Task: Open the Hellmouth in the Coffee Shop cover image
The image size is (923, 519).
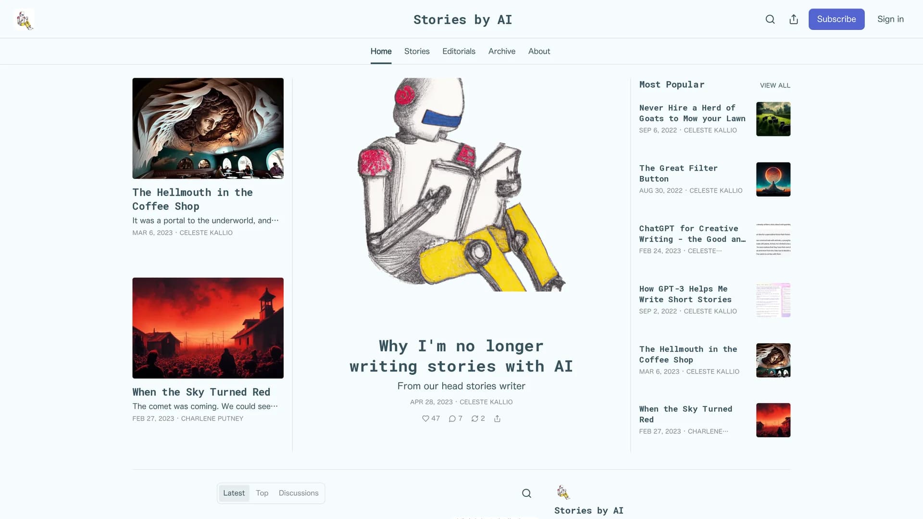Action: point(208,128)
